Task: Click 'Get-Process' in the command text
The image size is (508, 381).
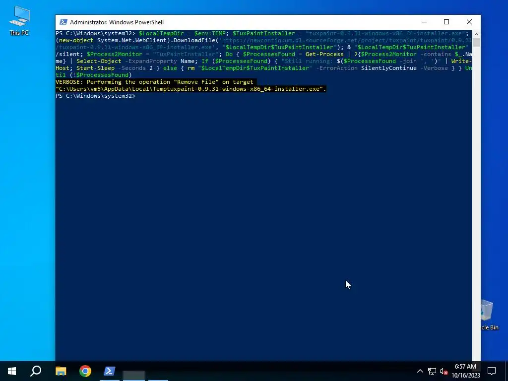Action: tap(324, 54)
